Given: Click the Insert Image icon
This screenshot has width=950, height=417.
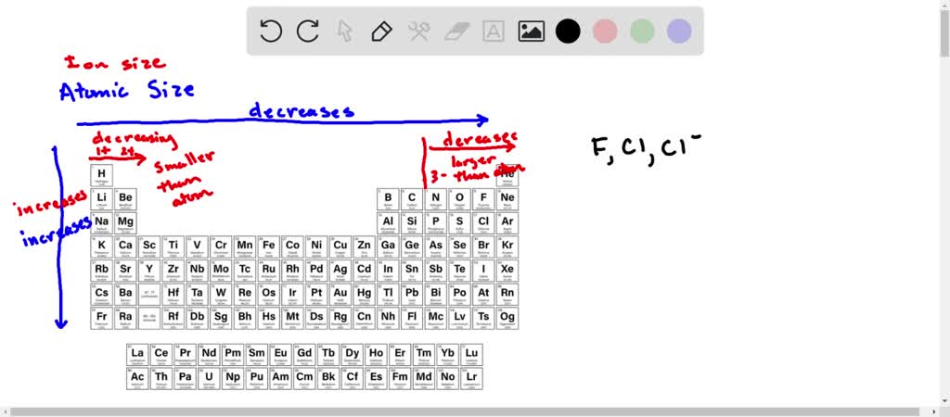Looking at the screenshot, I should [x=531, y=31].
